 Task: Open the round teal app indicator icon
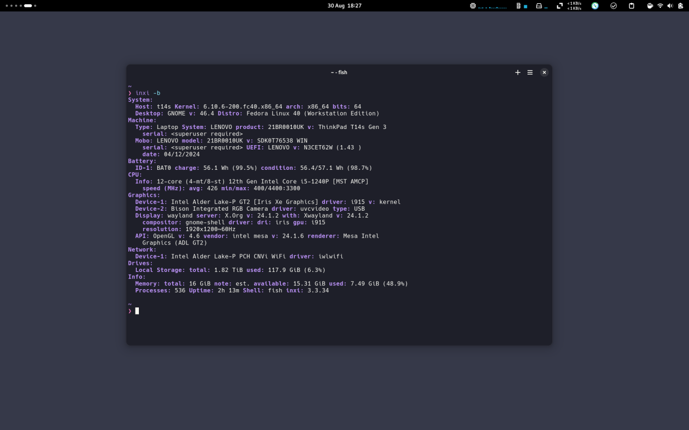coord(595,5)
